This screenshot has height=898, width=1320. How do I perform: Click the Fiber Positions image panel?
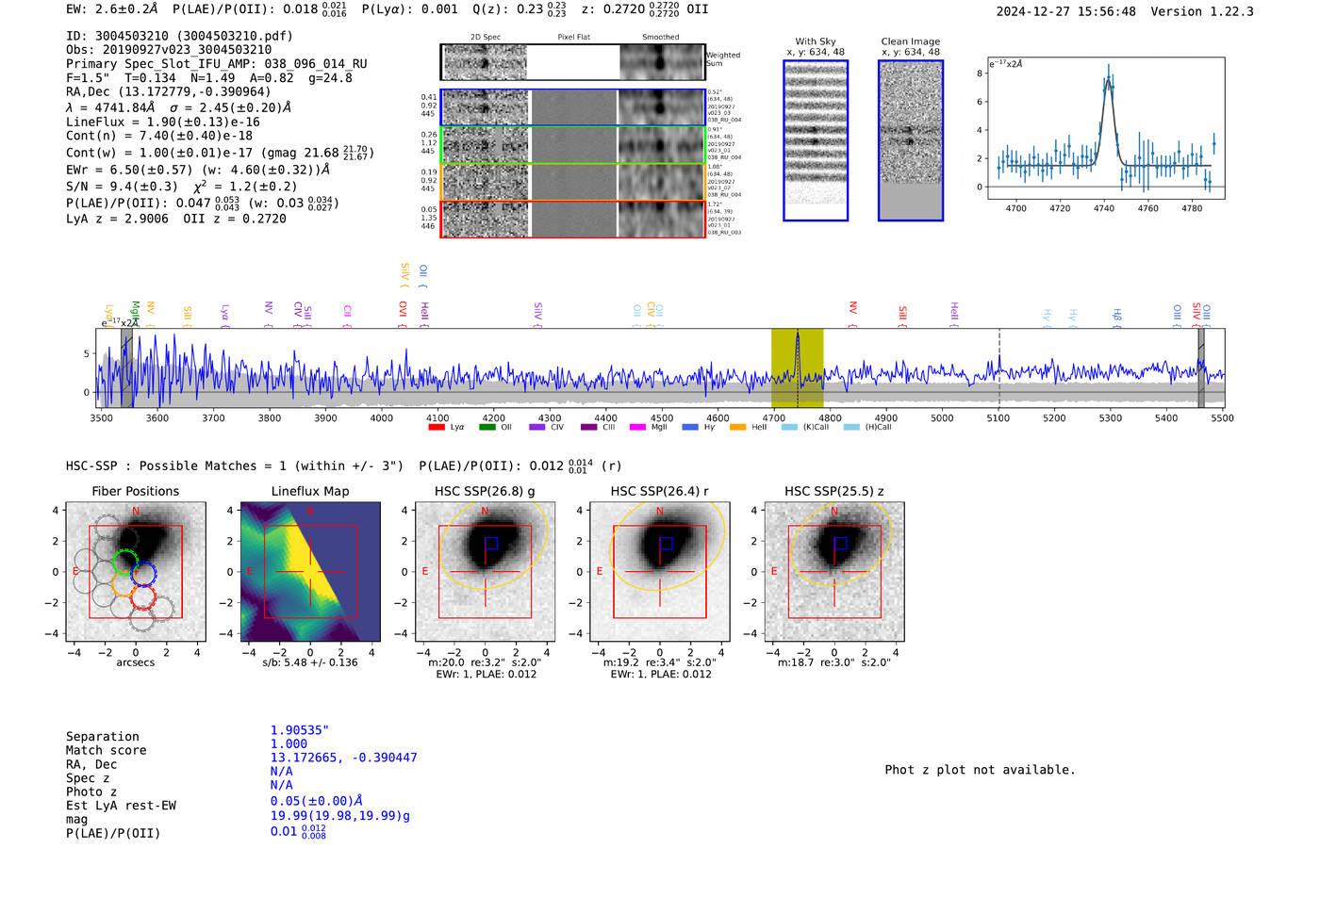(x=136, y=572)
